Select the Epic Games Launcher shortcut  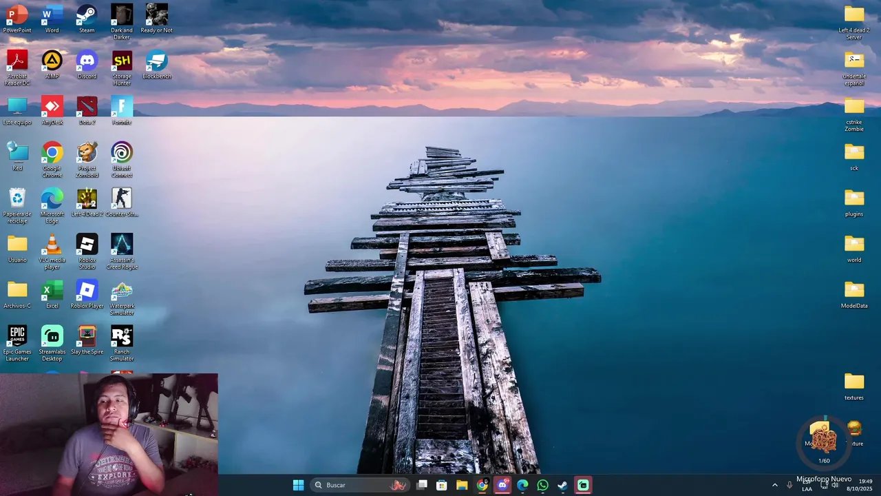tap(17, 344)
